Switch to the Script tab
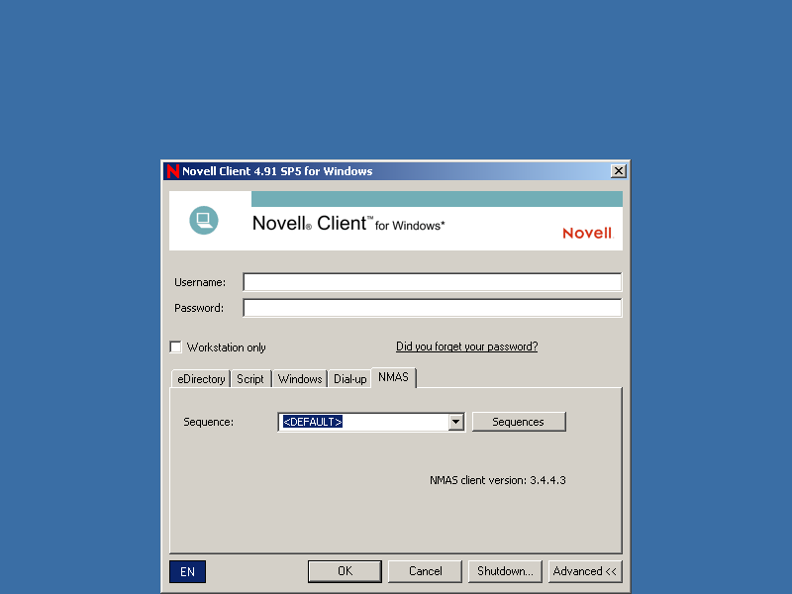The width and height of the screenshot is (792, 594). (250, 379)
